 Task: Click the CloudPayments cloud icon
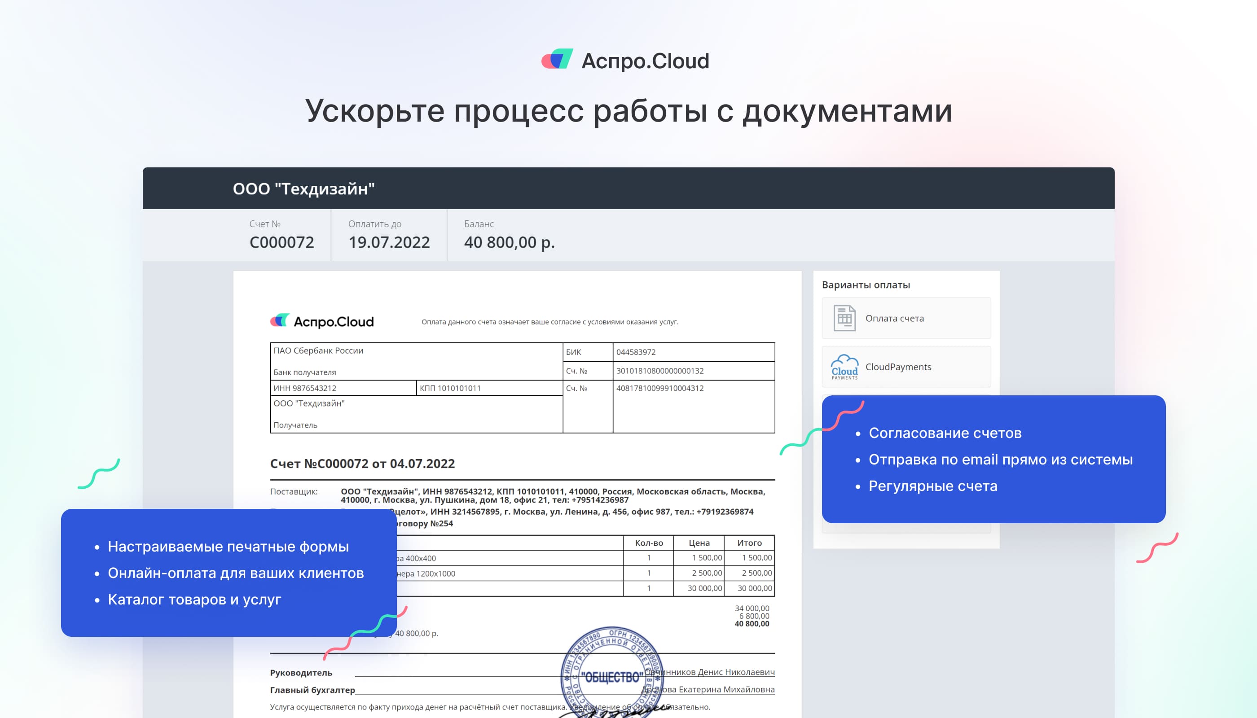[x=845, y=366]
